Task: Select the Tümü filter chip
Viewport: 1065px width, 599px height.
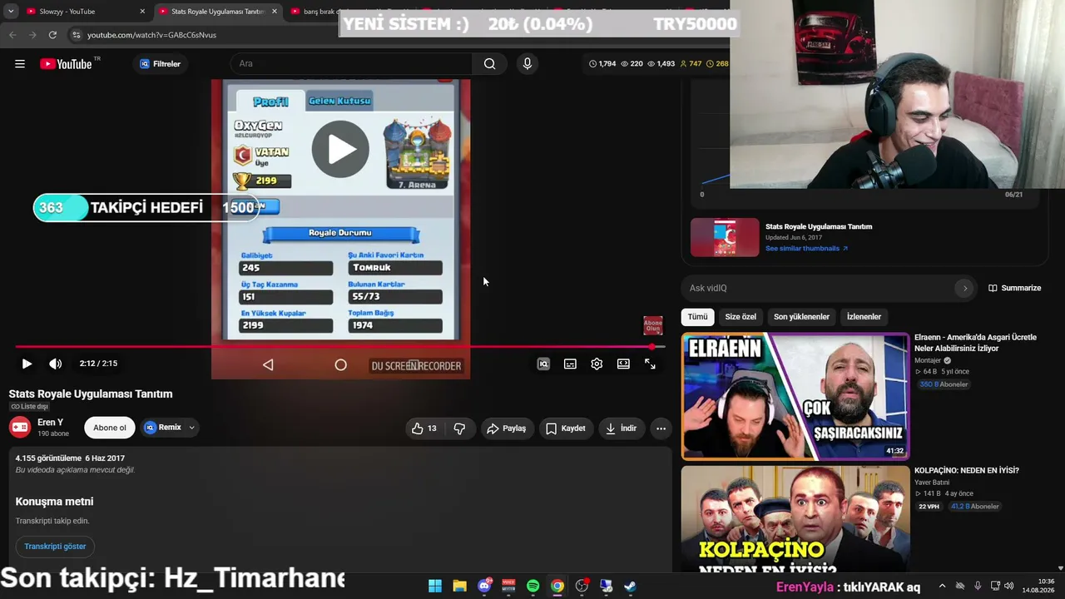Action: tap(697, 317)
